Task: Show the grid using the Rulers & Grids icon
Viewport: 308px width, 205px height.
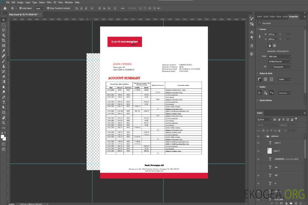Action: point(266,79)
